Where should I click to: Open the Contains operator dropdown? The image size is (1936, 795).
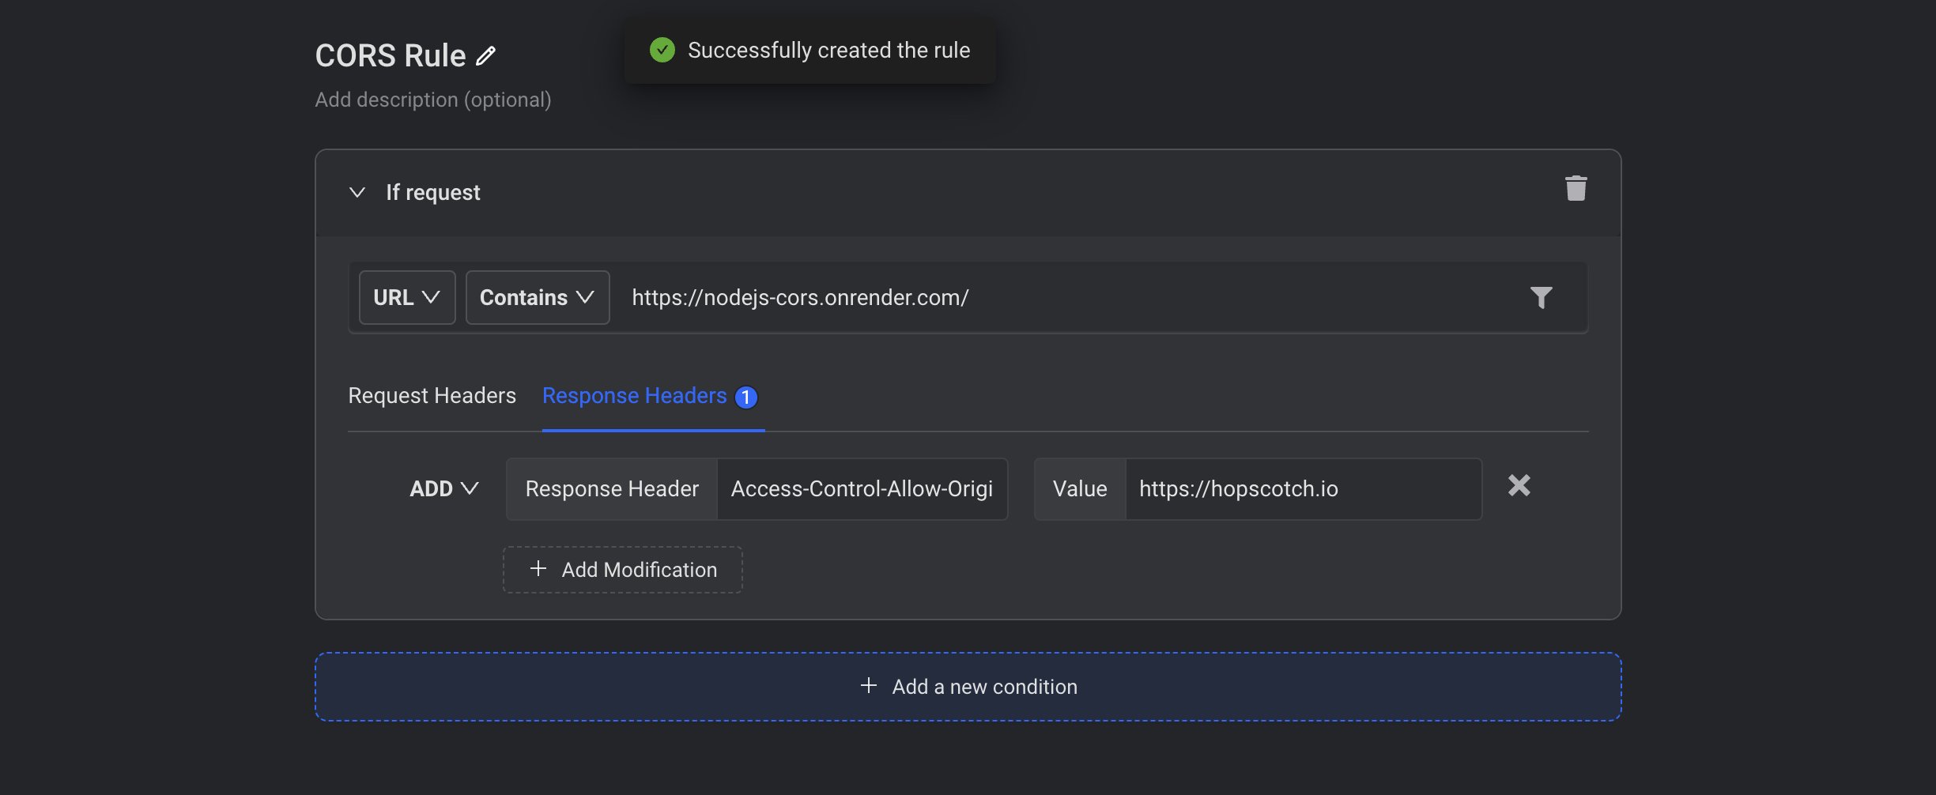pos(538,297)
